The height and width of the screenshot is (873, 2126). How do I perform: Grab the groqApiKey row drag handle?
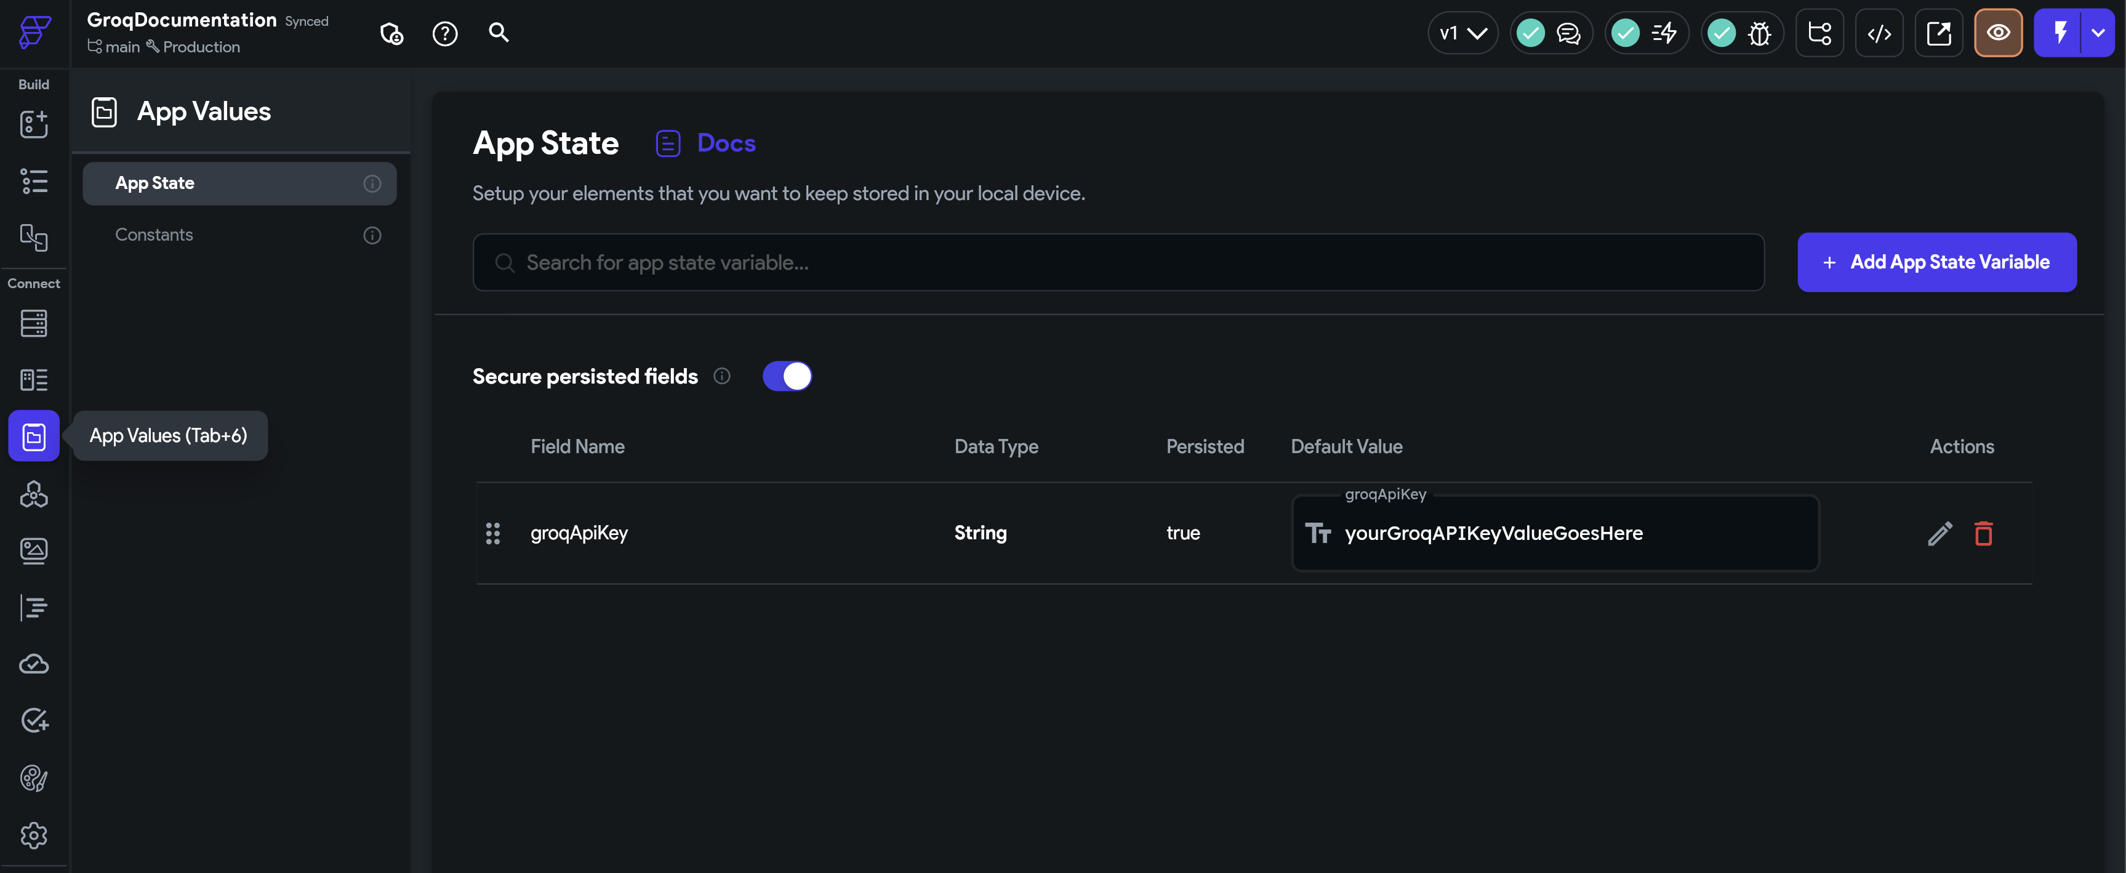492,533
